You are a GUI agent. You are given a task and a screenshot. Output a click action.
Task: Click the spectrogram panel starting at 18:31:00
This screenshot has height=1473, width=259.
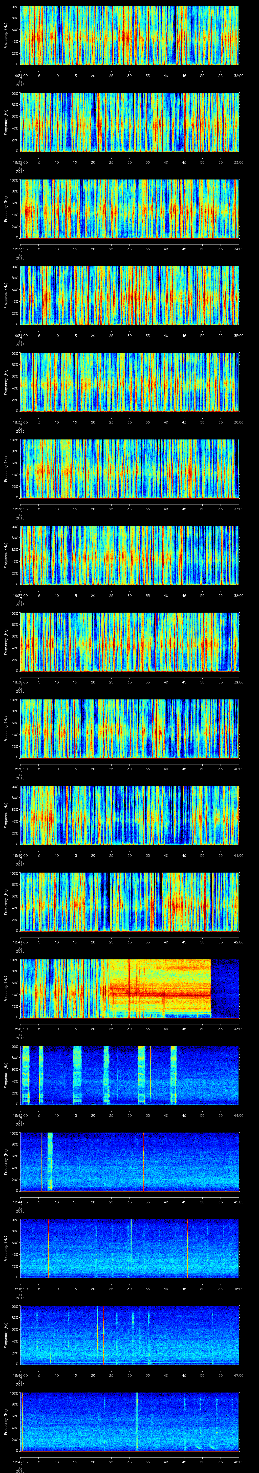(x=130, y=36)
